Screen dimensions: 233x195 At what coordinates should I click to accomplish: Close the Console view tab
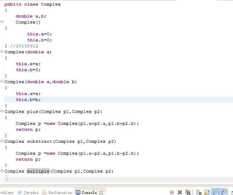[101, 193]
